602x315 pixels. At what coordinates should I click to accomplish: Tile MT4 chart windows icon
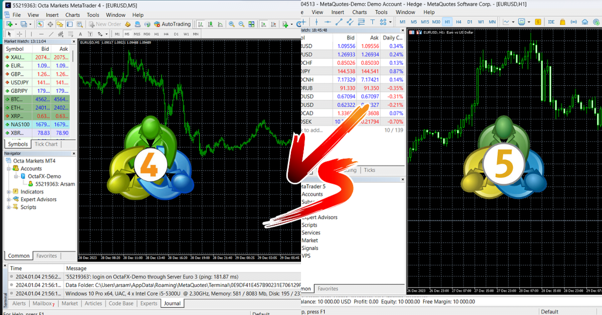(x=251, y=24)
